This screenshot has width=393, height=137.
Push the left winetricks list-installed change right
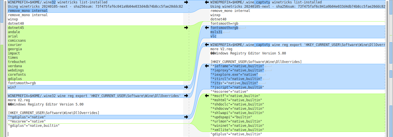coord(186,2)
